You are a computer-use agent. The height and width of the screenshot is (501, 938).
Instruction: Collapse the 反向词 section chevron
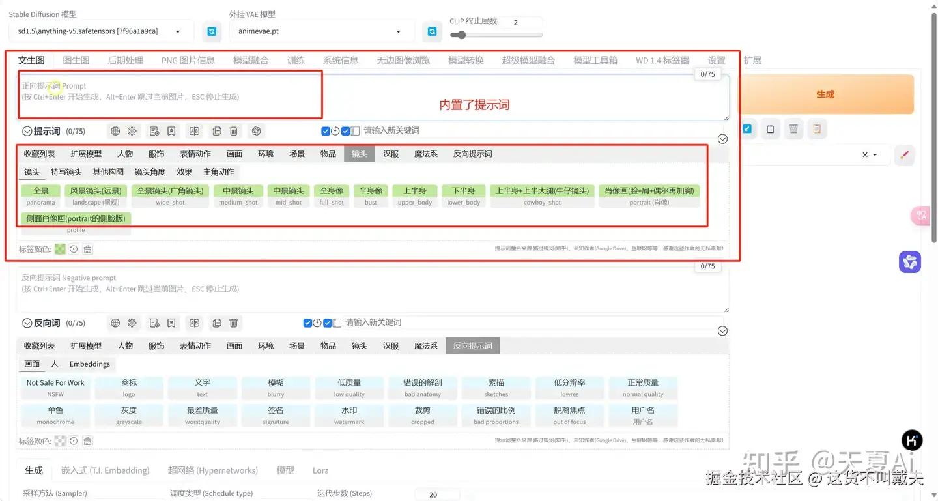(x=27, y=322)
